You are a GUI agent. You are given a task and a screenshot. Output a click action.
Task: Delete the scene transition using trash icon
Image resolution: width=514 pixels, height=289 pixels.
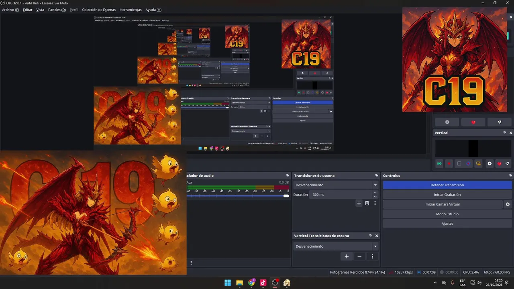point(367,203)
